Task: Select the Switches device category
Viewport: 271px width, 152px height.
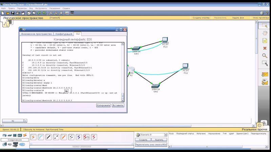Action: point(10,135)
